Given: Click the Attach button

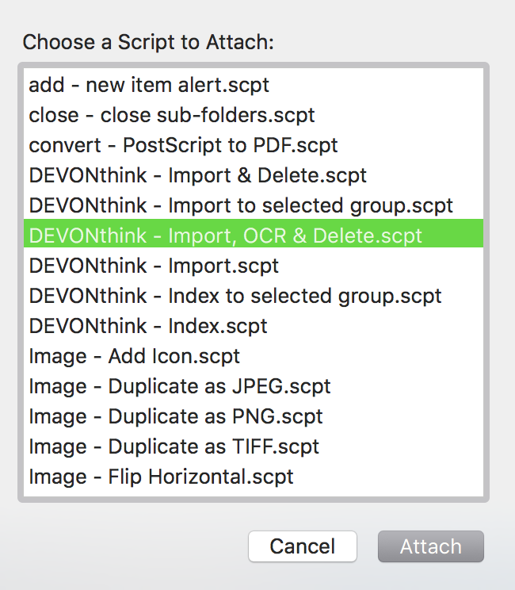Looking at the screenshot, I should coord(431,546).
